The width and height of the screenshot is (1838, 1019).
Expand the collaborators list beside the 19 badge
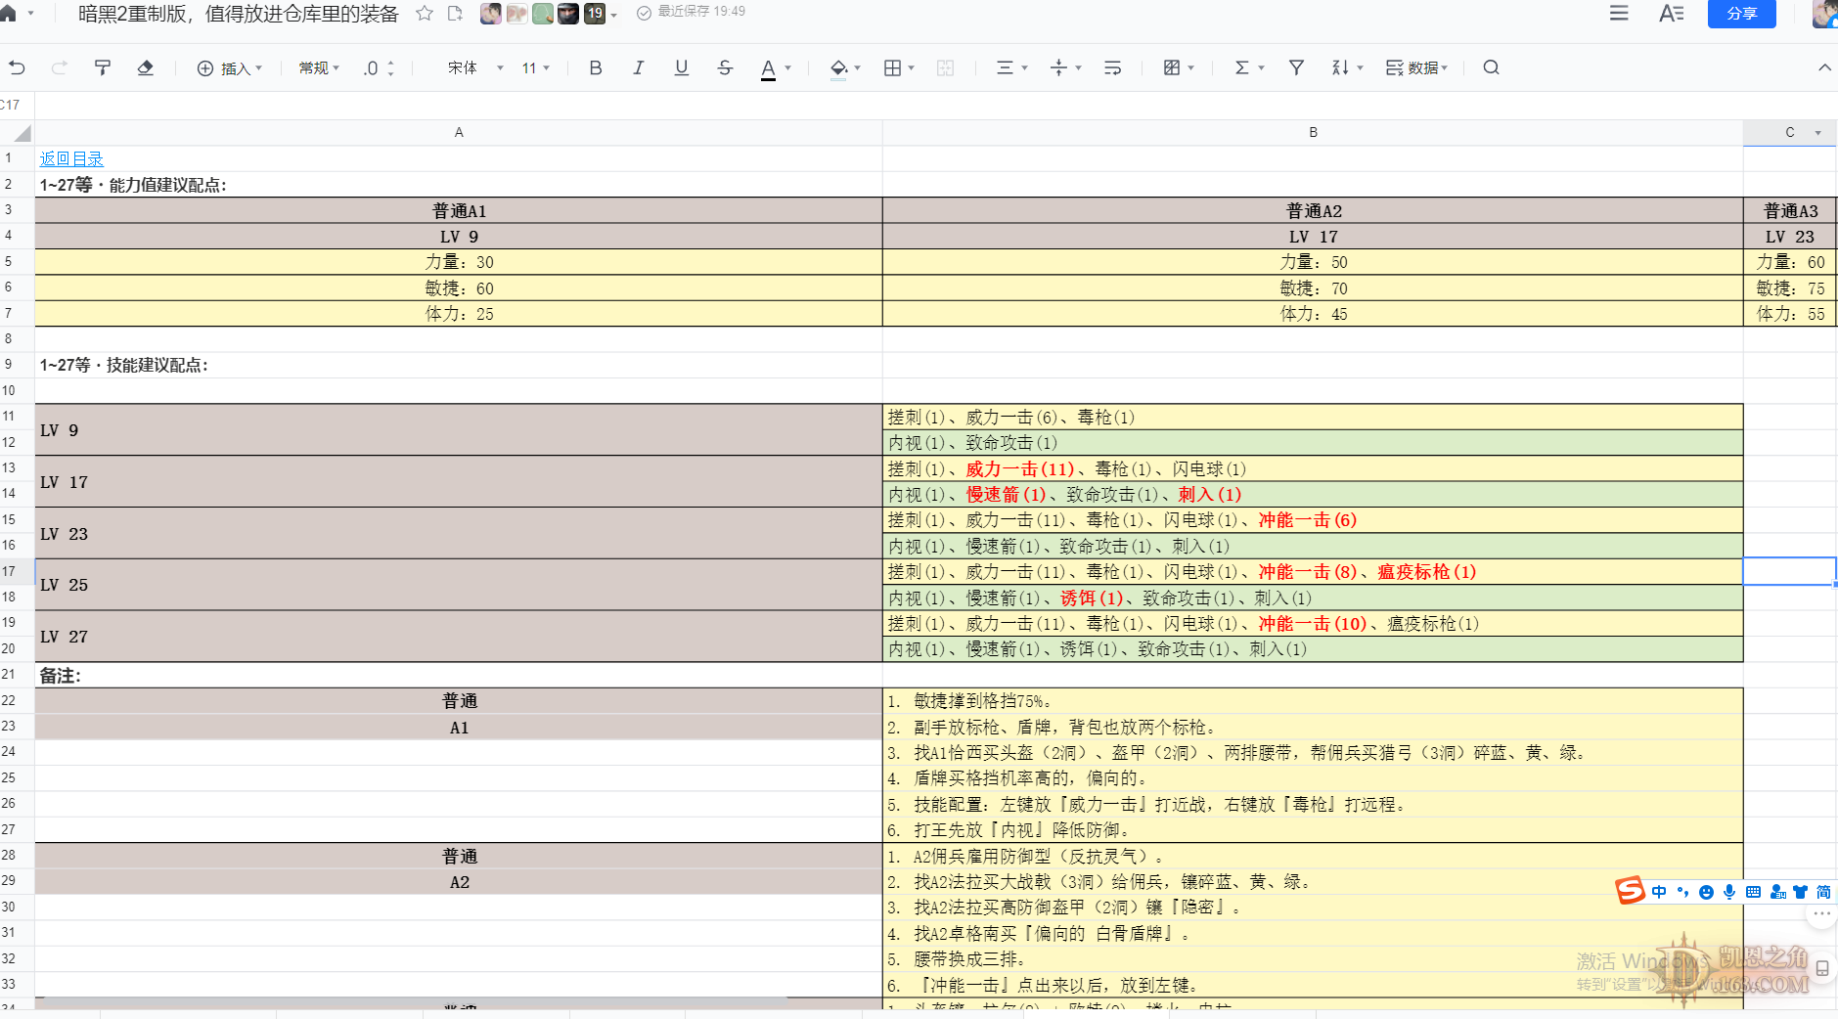point(614,15)
